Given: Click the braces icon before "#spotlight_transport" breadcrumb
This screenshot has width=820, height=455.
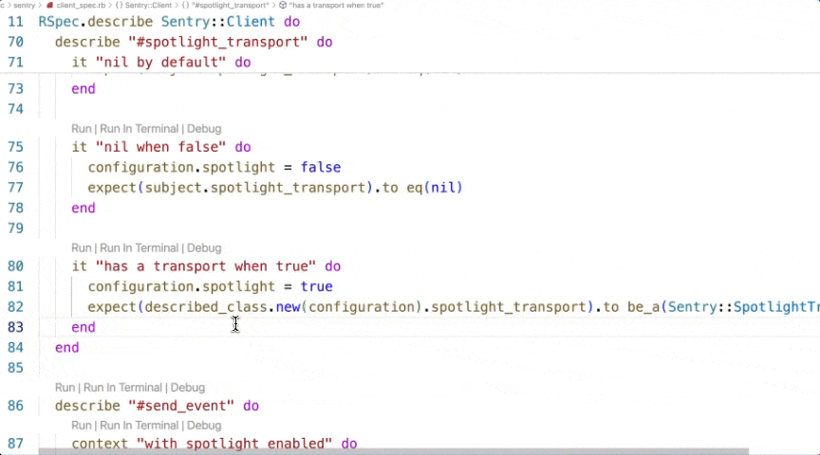Looking at the screenshot, I should pos(185,5).
